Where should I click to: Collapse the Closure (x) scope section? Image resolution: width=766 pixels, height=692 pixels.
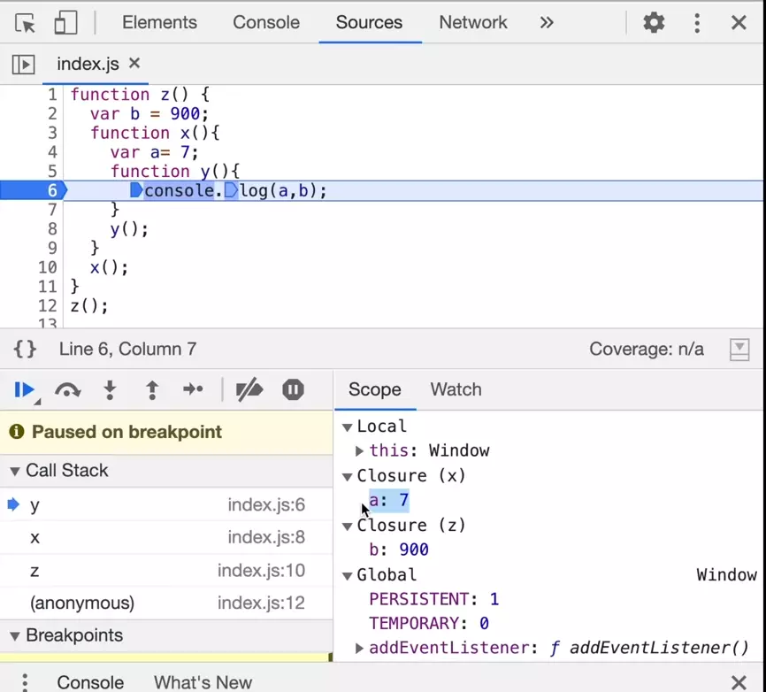click(x=348, y=476)
